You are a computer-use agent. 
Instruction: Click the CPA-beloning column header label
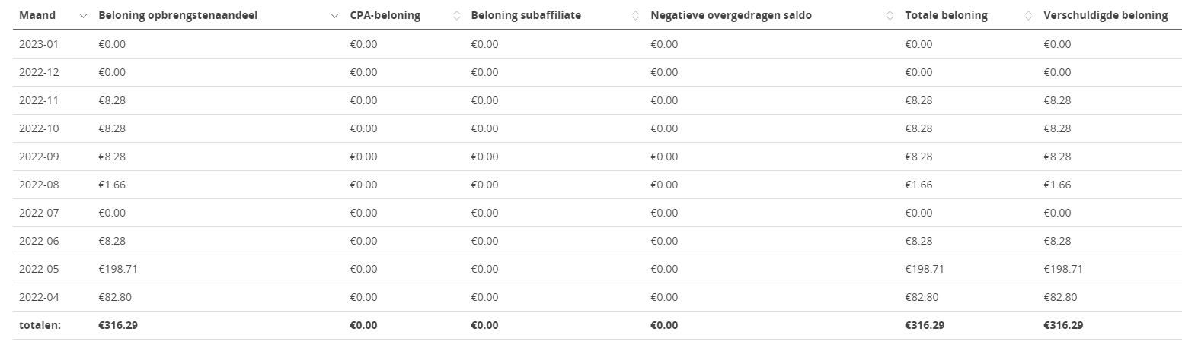pos(385,16)
